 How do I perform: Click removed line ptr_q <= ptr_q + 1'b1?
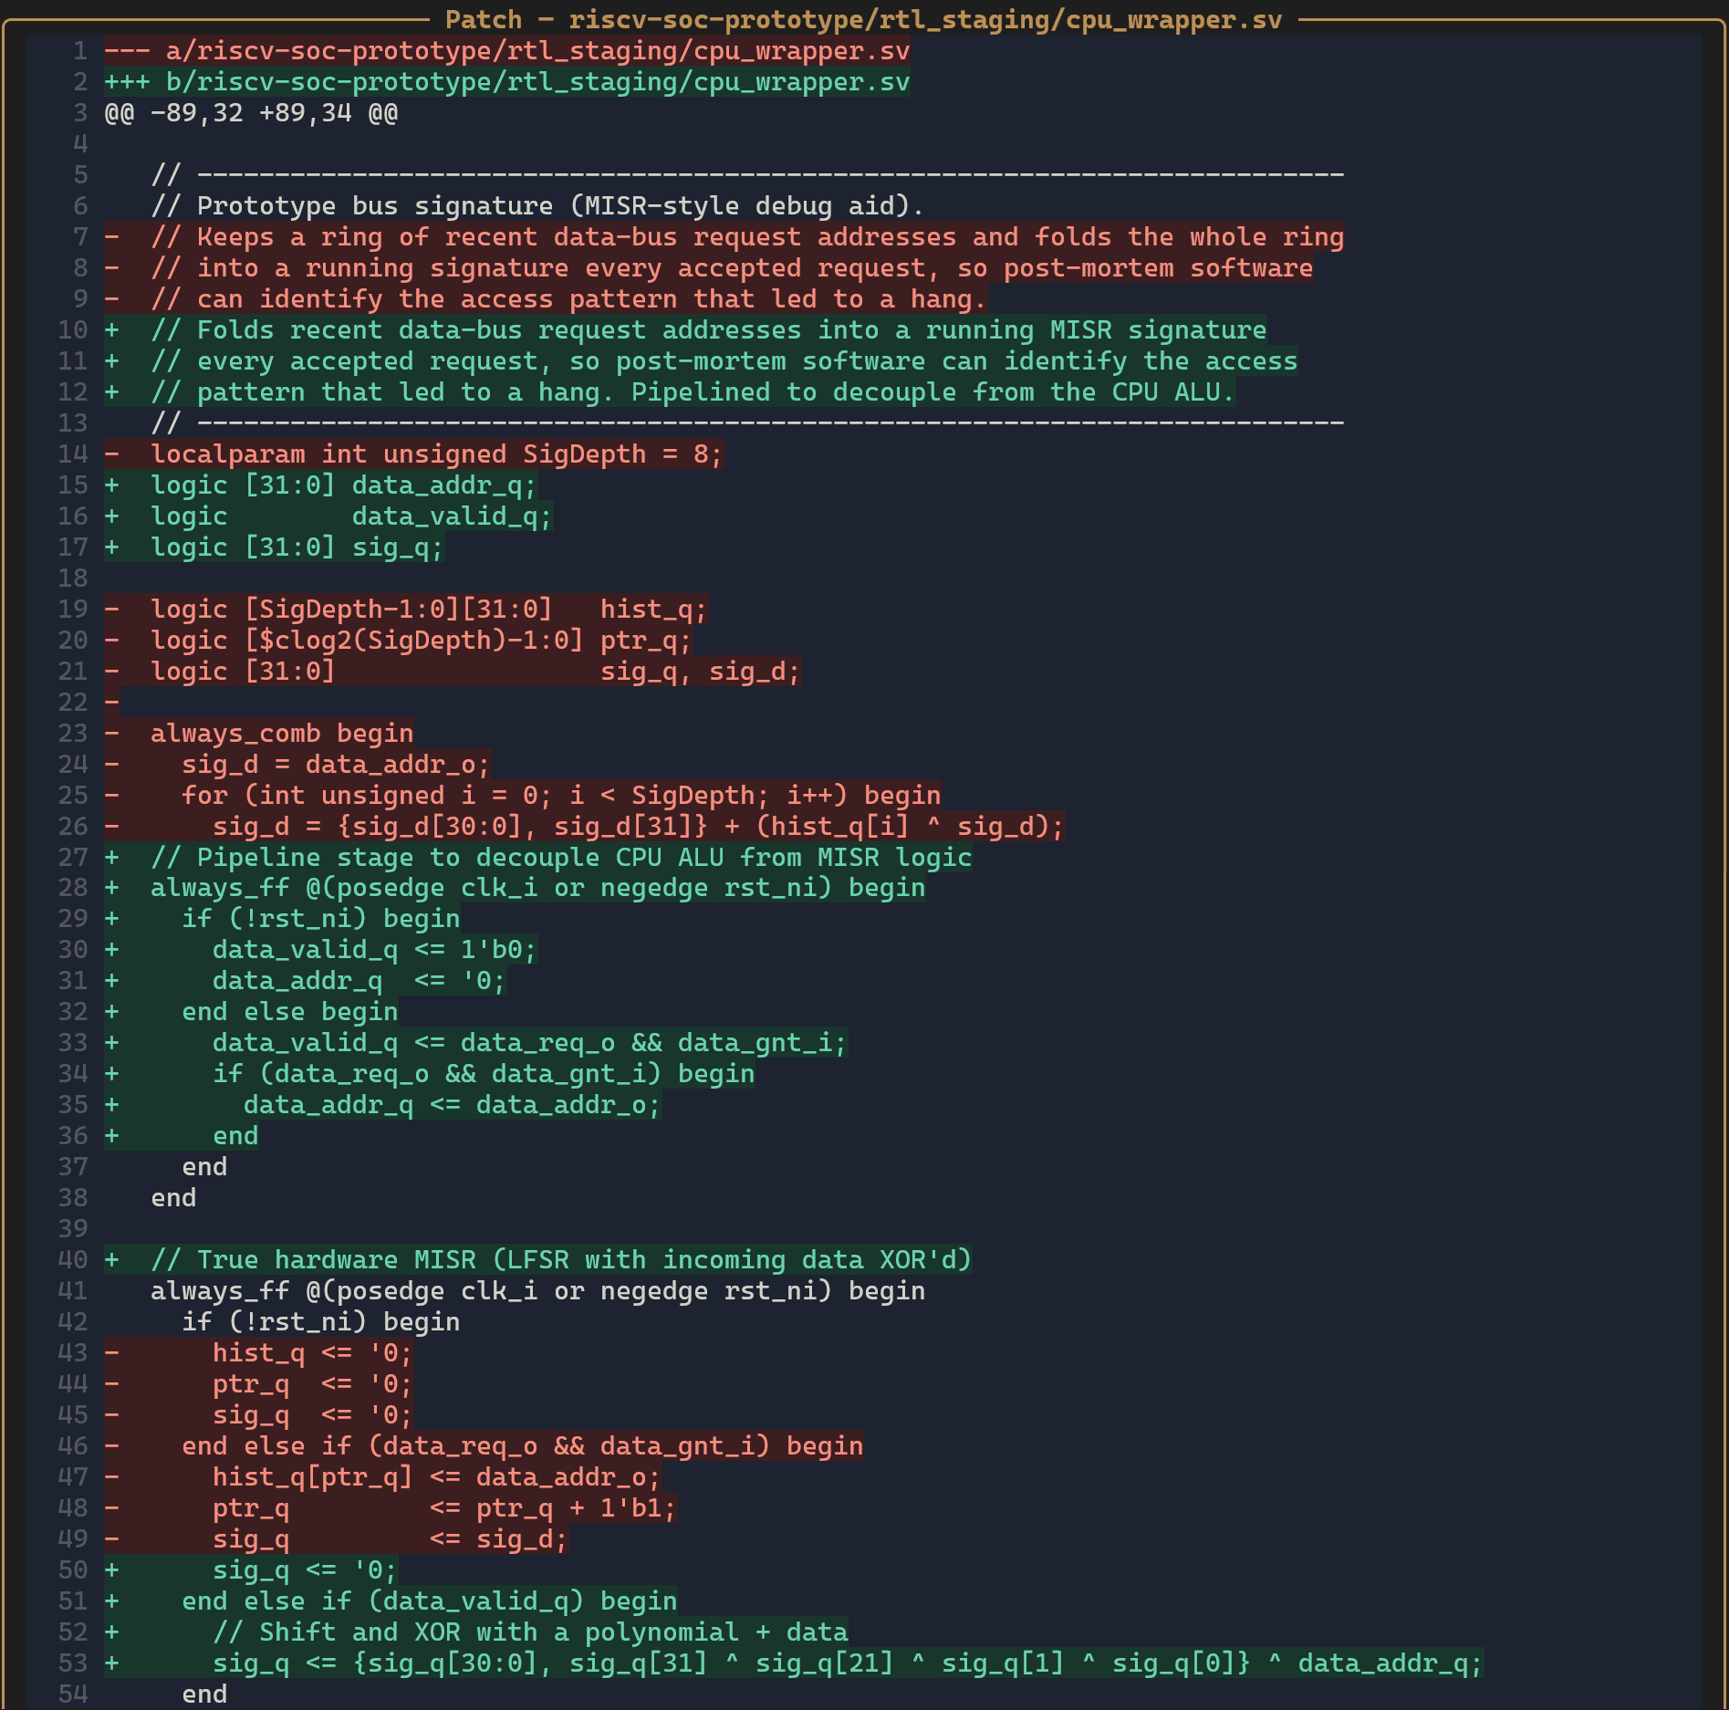coord(391,1508)
